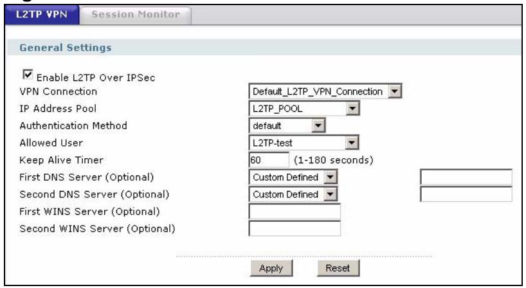Click the First WINS Server input field
Viewport: 526px width, 288px height.
point(295,212)
